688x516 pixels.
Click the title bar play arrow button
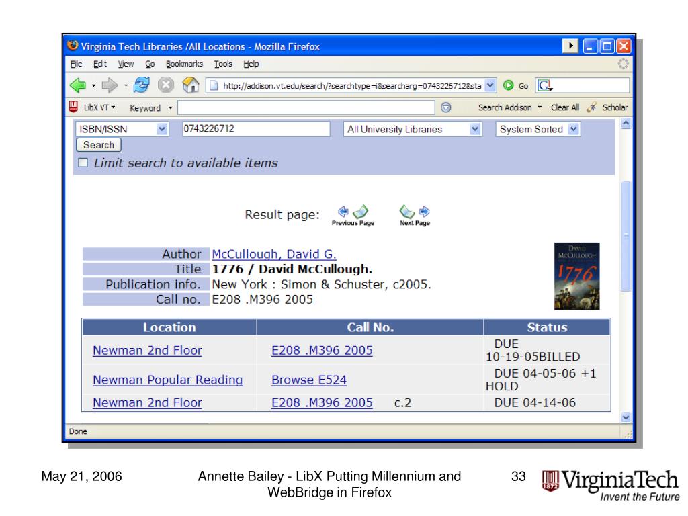click(570, 46)
